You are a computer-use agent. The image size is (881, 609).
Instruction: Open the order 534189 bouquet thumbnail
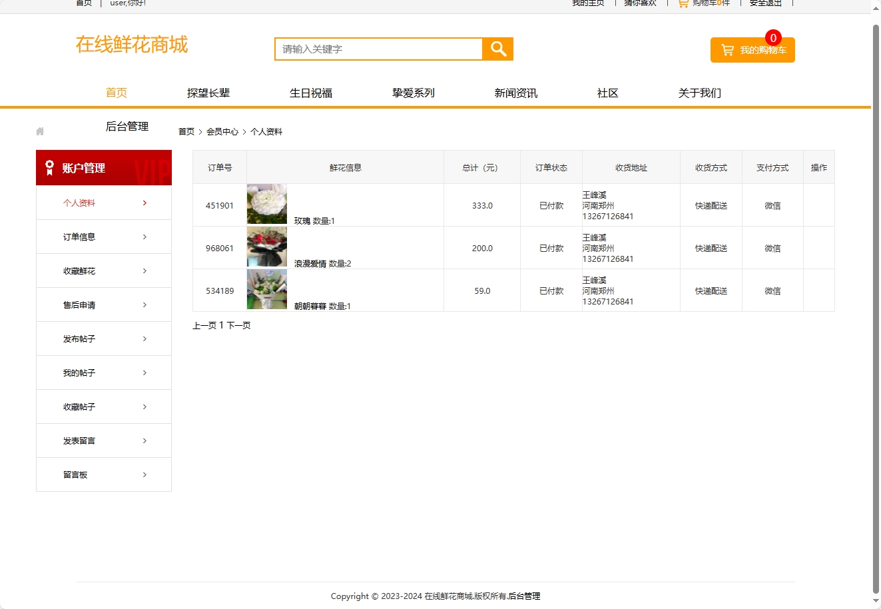click(266, 290)
